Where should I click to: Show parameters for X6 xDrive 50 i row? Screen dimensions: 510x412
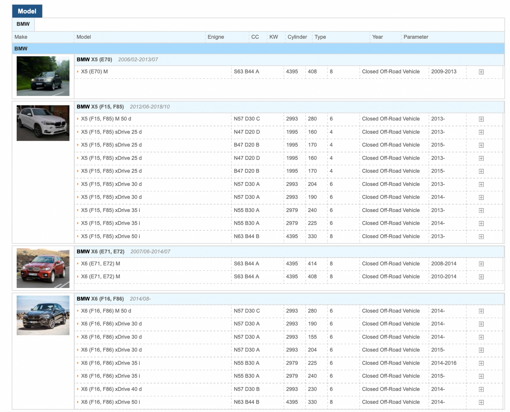tap(481, 402)
